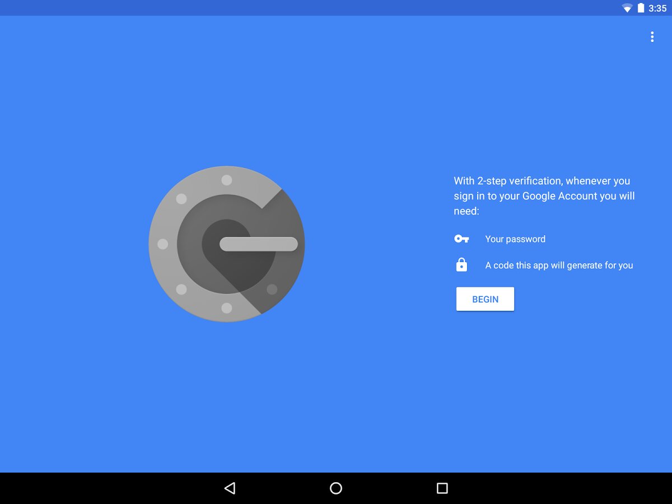Click the '2-step verification' intro paragraph
672x504 pixels.
click(544, 196)
